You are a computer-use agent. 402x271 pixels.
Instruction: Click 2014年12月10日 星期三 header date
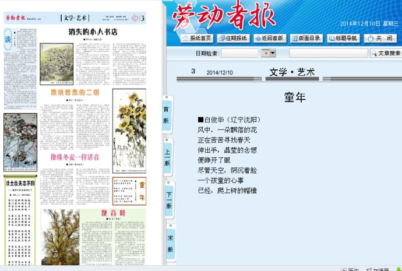point(369,23)
